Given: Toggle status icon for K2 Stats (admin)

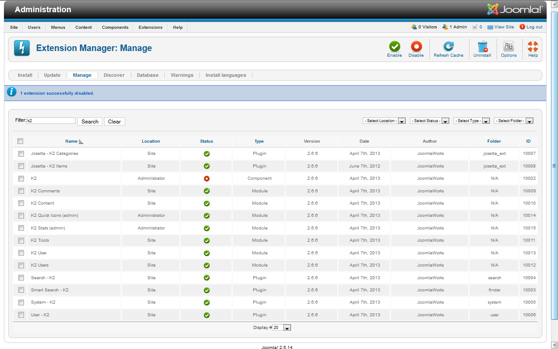Looking at the screenshot, I should (x=207, y=228).
